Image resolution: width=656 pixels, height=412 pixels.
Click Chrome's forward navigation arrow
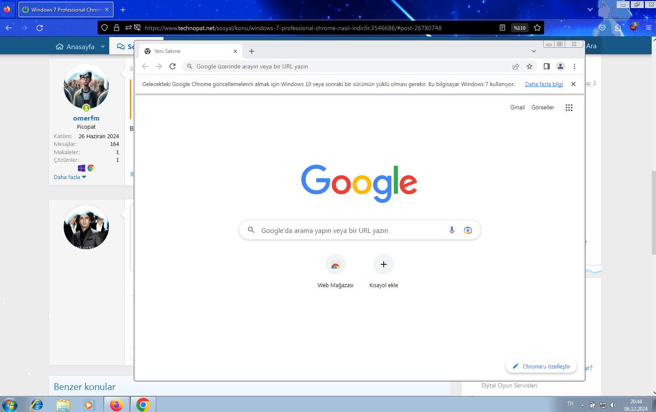point(159,66)
